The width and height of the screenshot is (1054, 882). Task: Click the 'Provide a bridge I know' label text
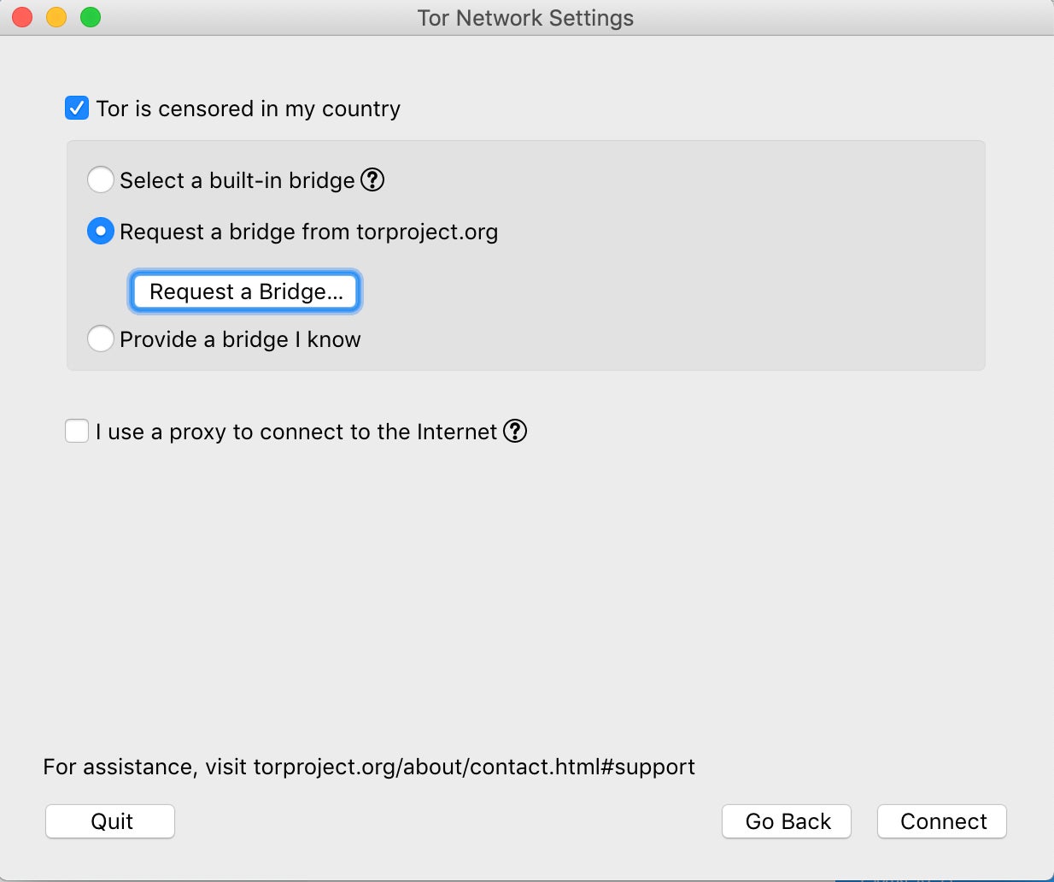[240, 339]
